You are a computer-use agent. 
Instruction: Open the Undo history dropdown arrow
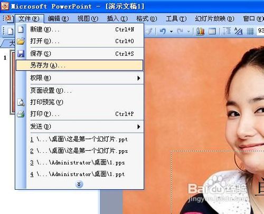[x=171, y=32]
